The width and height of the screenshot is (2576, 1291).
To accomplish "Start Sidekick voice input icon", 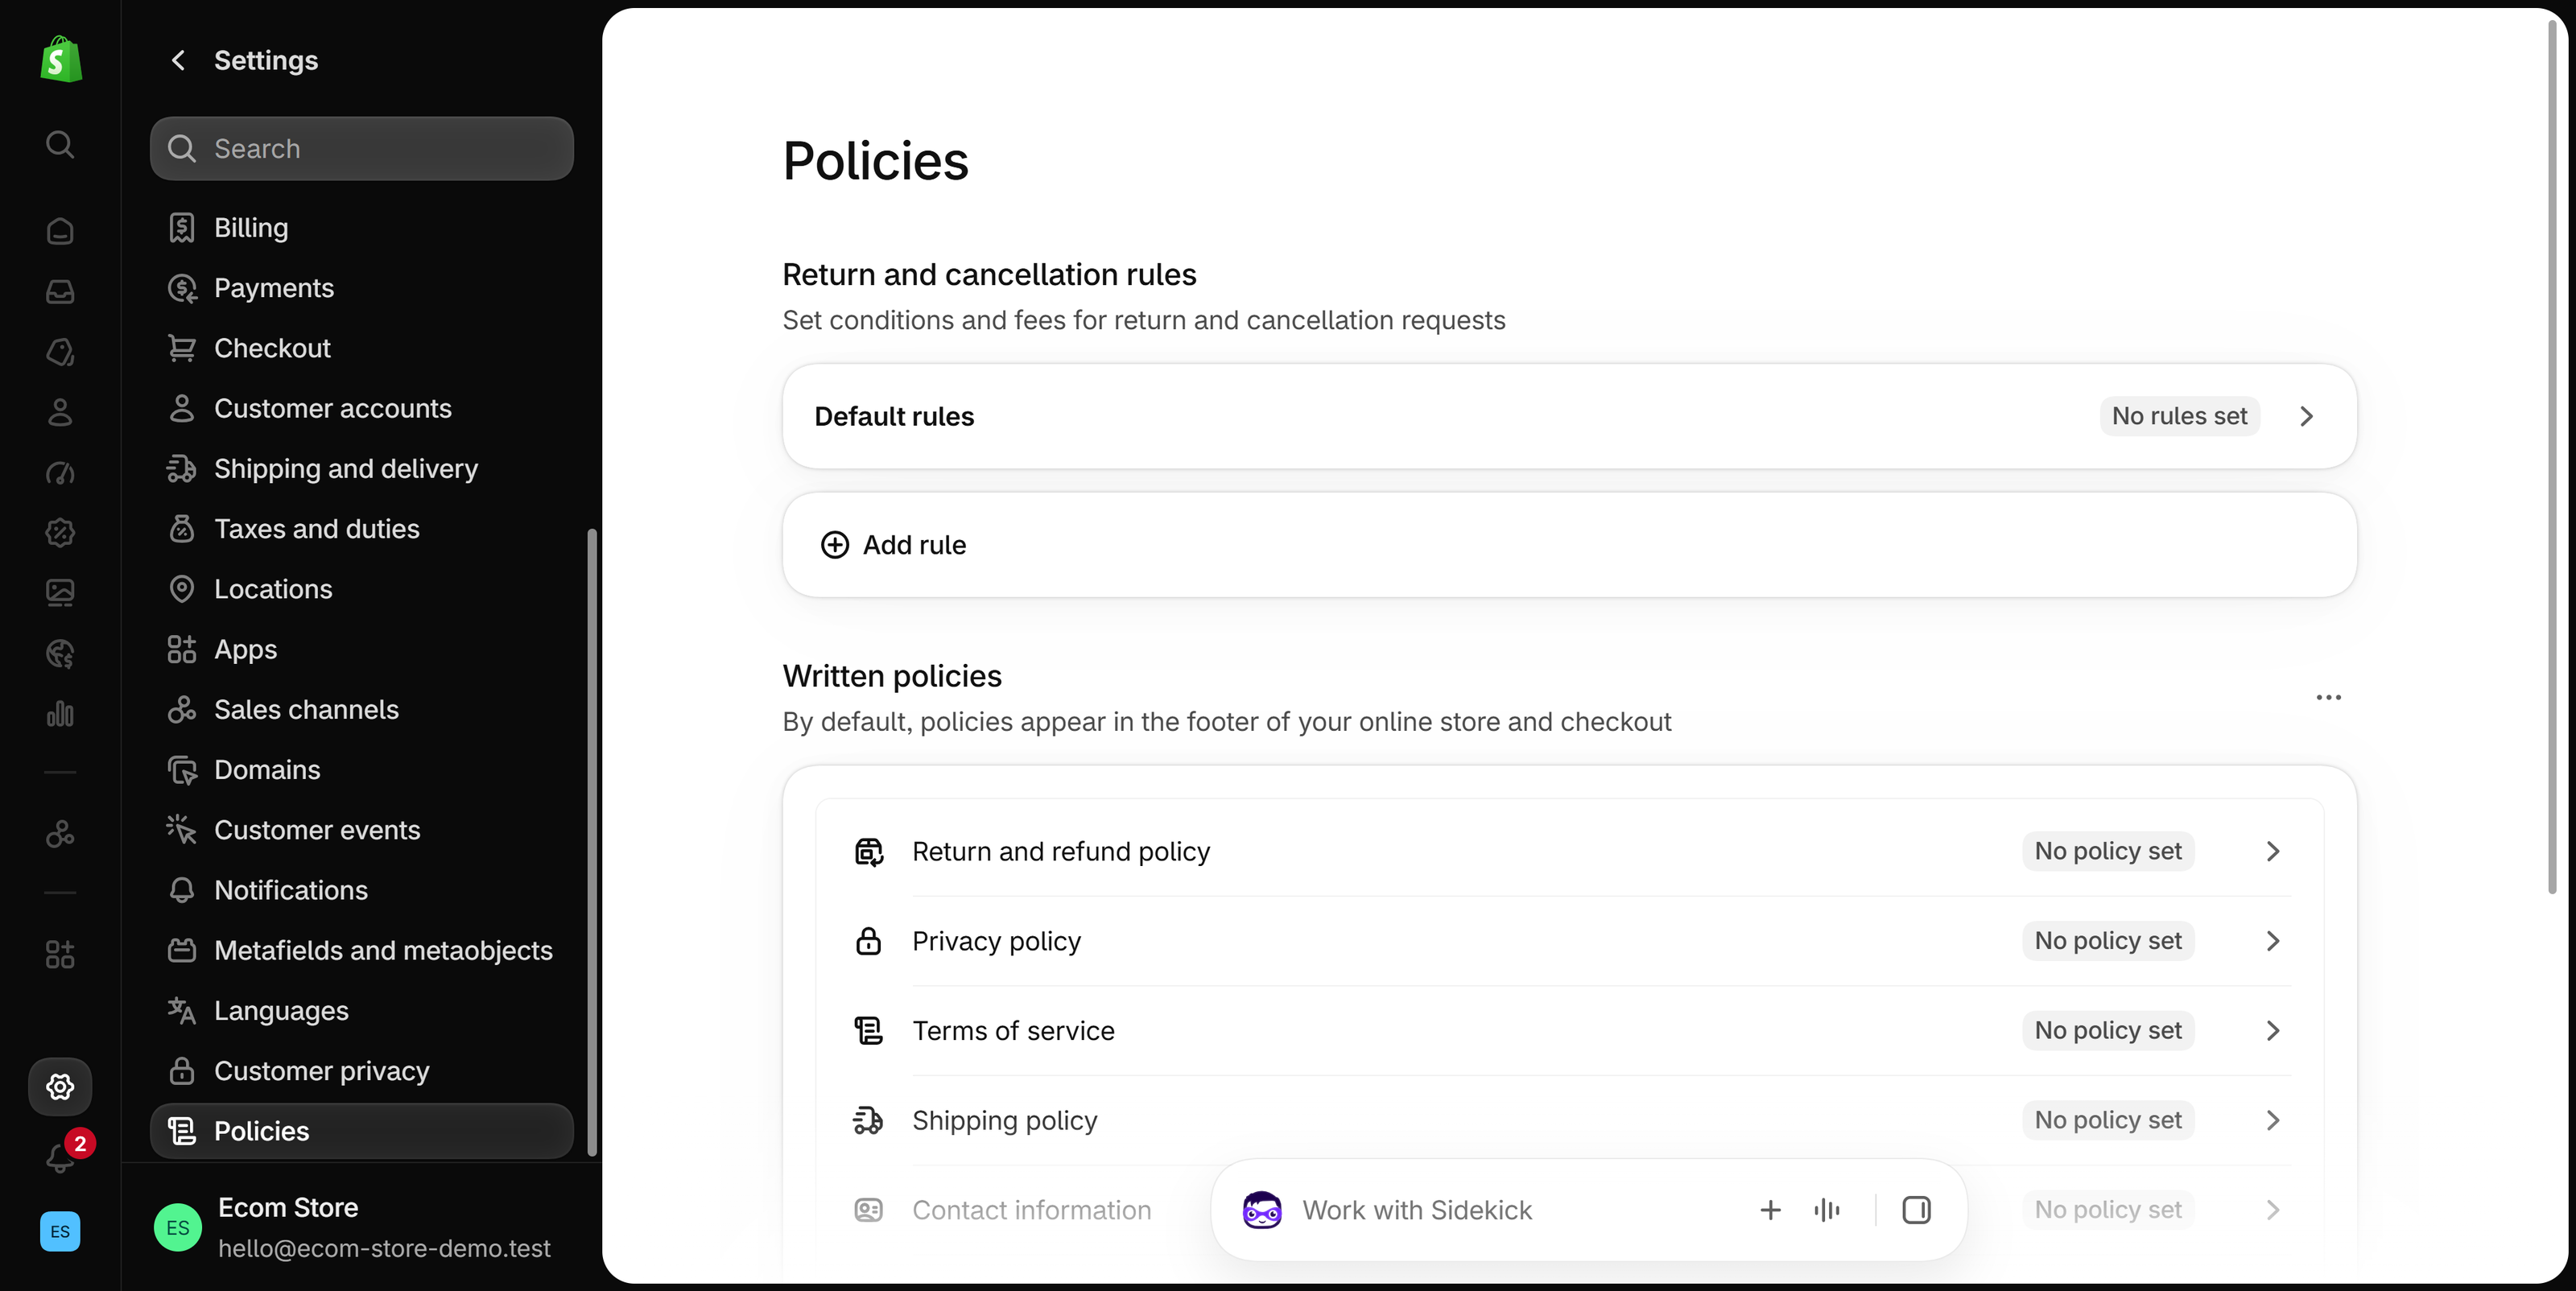I will click(1827, 1210).
